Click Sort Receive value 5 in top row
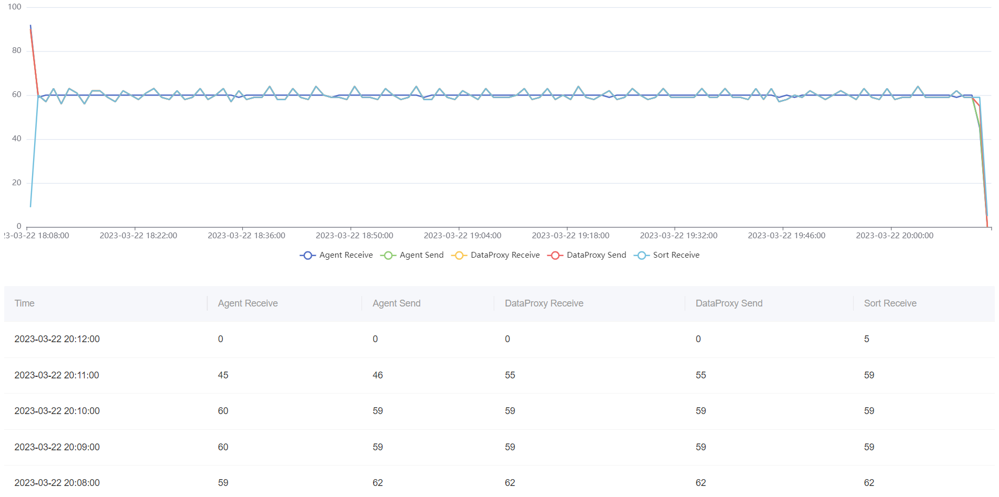Screen dimensions: 999x497 (x=866, y=339)
